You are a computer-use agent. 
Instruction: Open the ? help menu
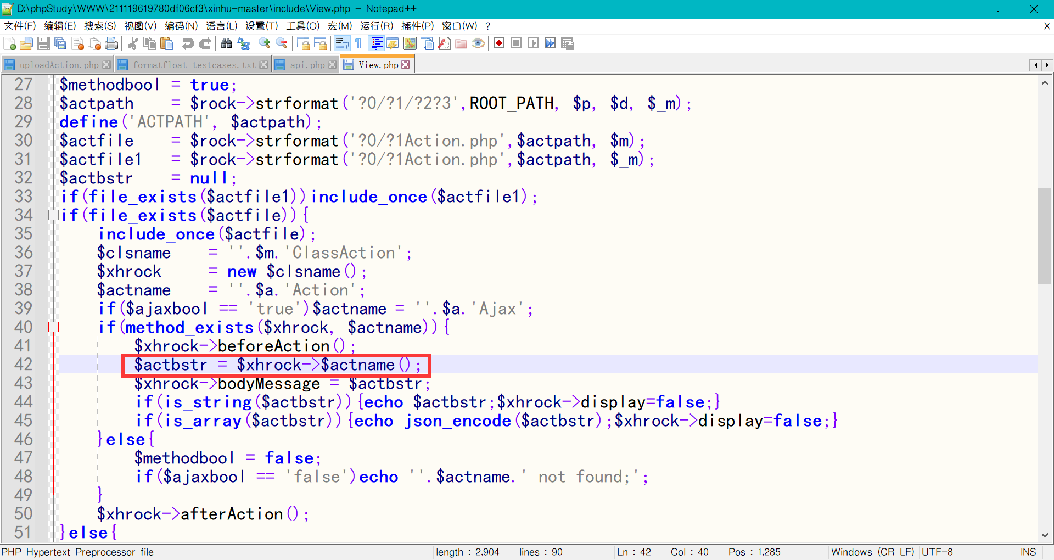coord(487,26)
